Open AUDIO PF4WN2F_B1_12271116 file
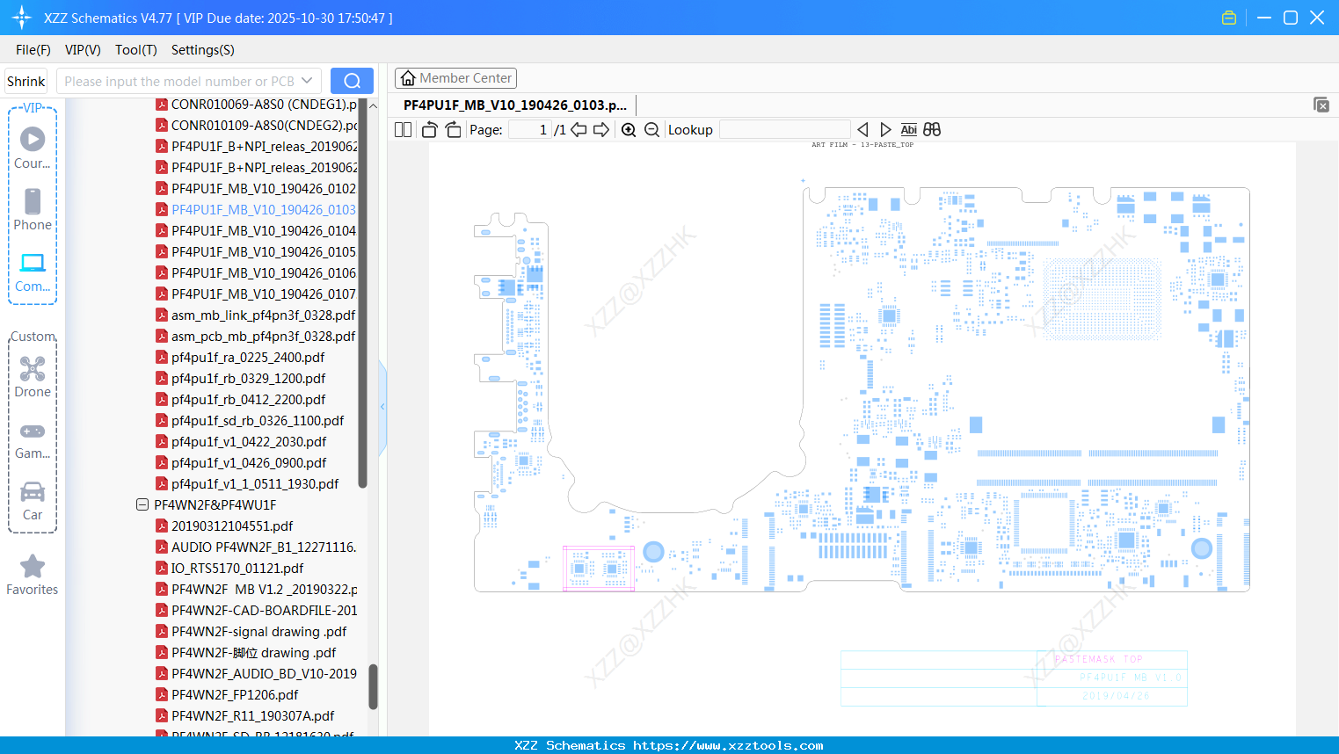Image resolution: width=1339 pixels, height=754 pixels. point(264,547)
